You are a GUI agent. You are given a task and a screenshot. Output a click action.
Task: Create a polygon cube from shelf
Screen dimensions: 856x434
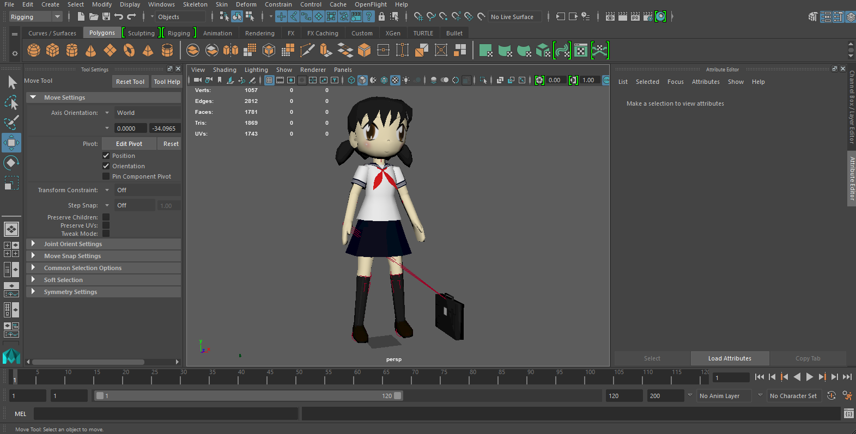[x=53, y=51]
